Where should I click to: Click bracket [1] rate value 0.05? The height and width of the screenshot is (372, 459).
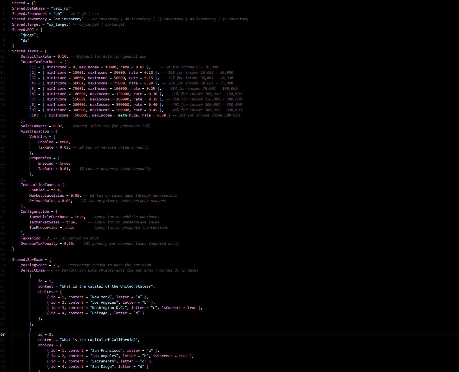click(140, 67)
